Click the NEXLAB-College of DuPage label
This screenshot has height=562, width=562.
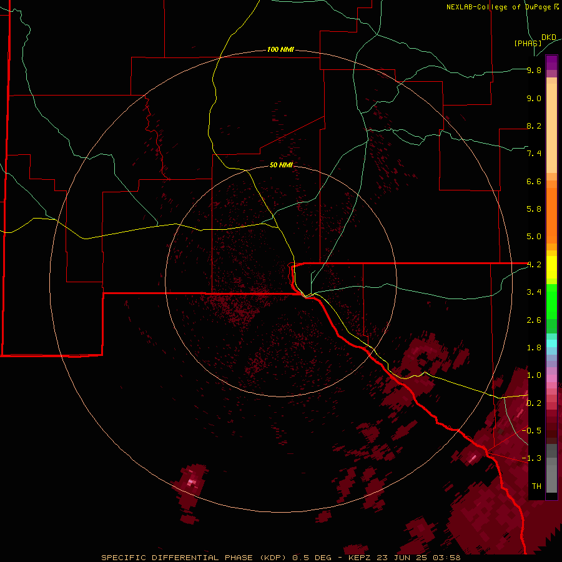point(503,7)
